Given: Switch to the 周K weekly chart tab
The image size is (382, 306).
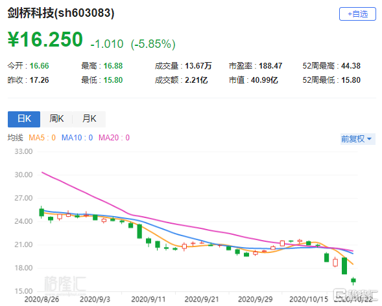Looking at the screenshot, I should click(x=56, y=119).
